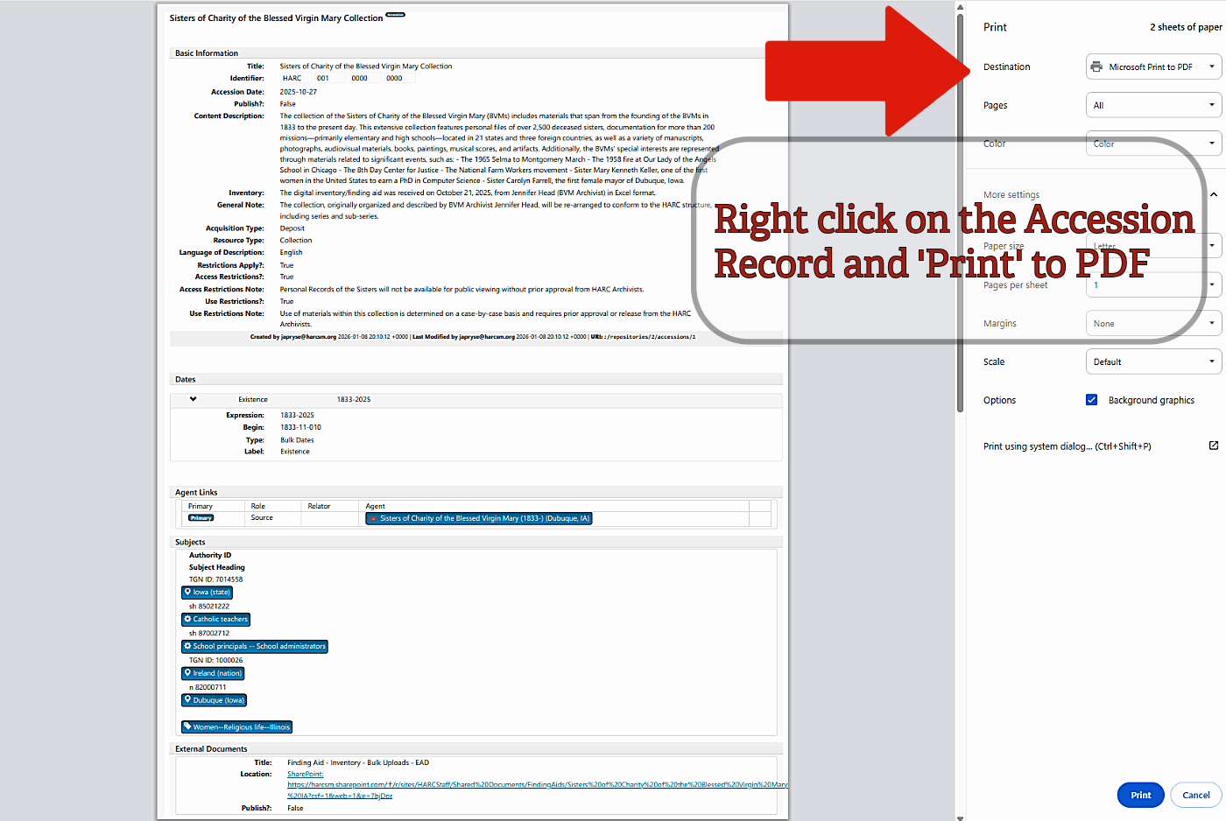Open the Pages dropdown
The image size is (1226, 821).
[x=1153, y=104]
